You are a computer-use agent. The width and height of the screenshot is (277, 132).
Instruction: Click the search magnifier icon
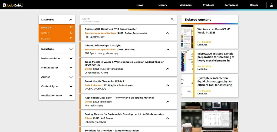pyautogui.click(x=172, y=20)
